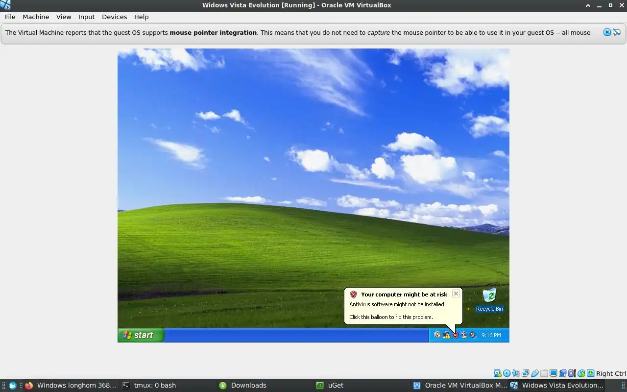Image resolution: width=627 pixels, height=392 pixels.
Task: Click the hard disk activity status icon
Action: 498,373
